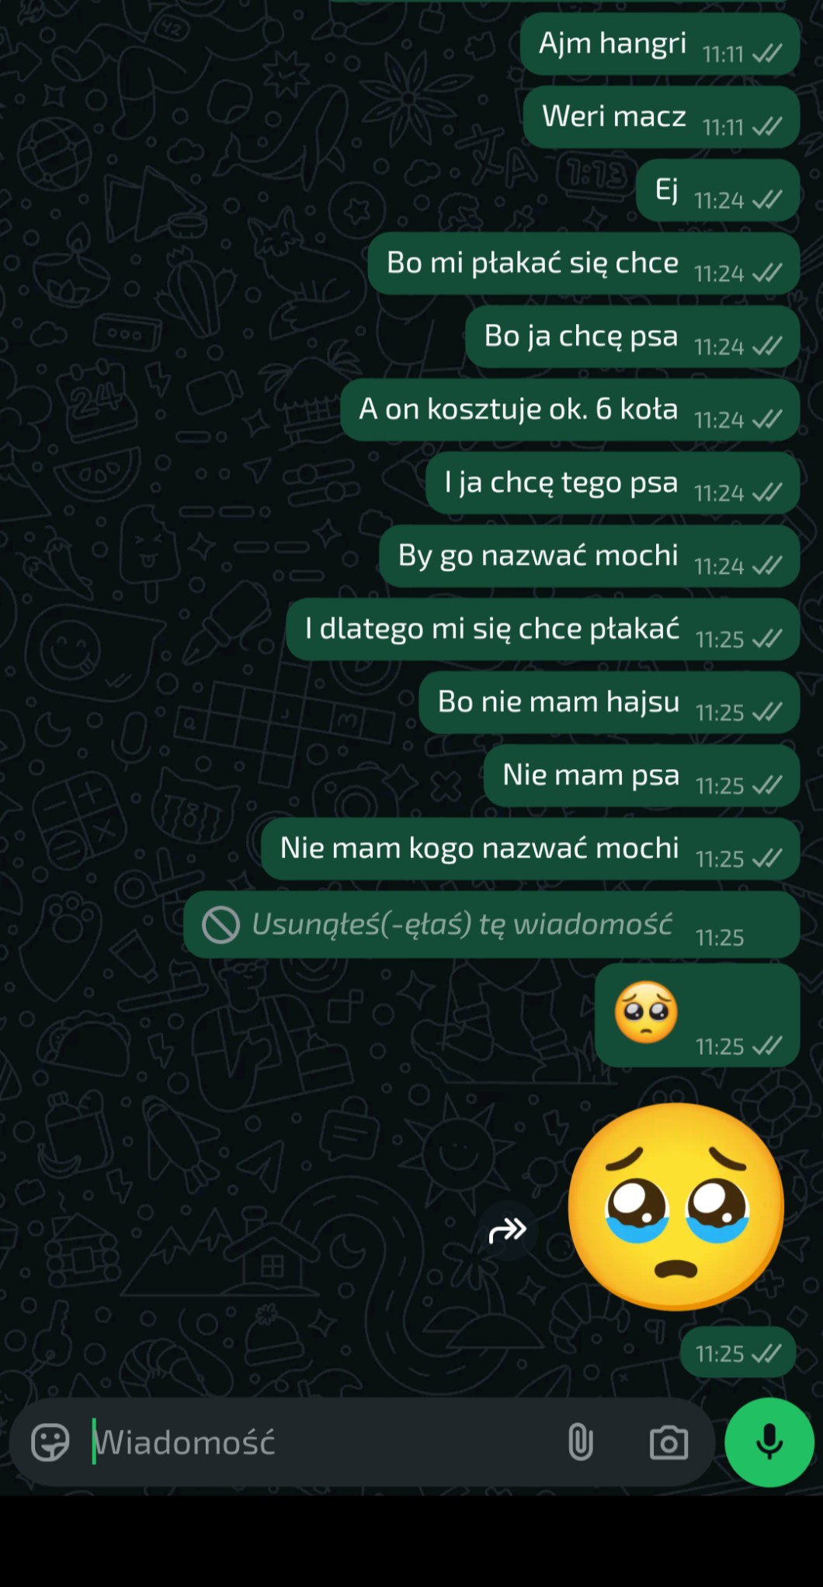Tap the 'Bo ja chcę psa' message

point(633,336)
